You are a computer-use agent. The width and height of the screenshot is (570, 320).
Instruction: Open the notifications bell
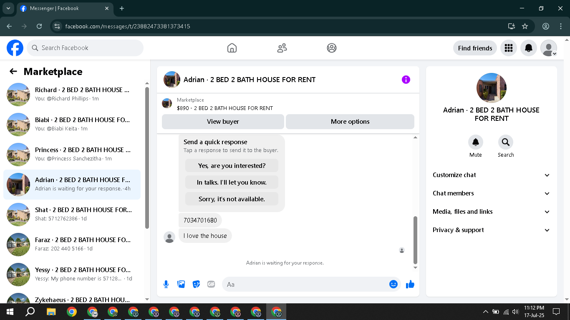click(529, 48)
